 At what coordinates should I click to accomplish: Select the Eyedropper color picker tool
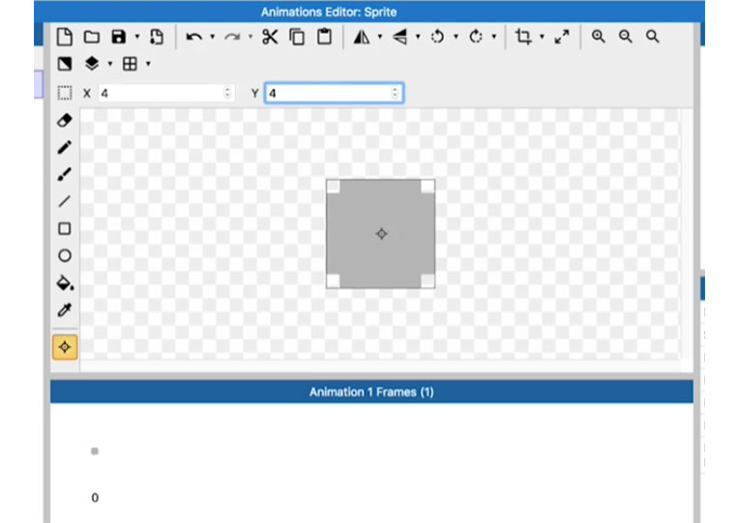pos(65,310)
